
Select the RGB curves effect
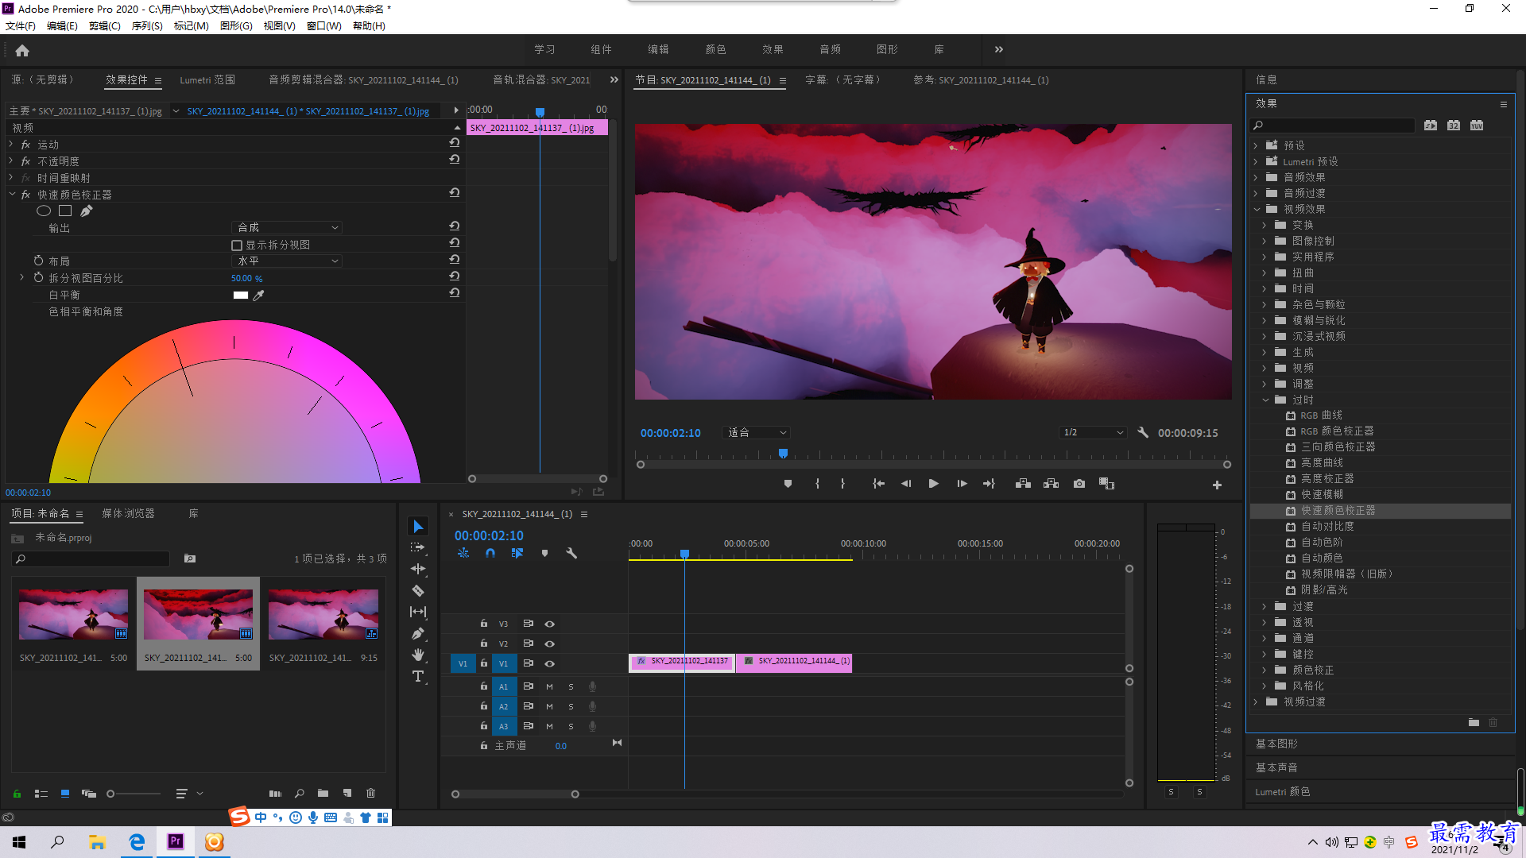[x=1321, y=415]
